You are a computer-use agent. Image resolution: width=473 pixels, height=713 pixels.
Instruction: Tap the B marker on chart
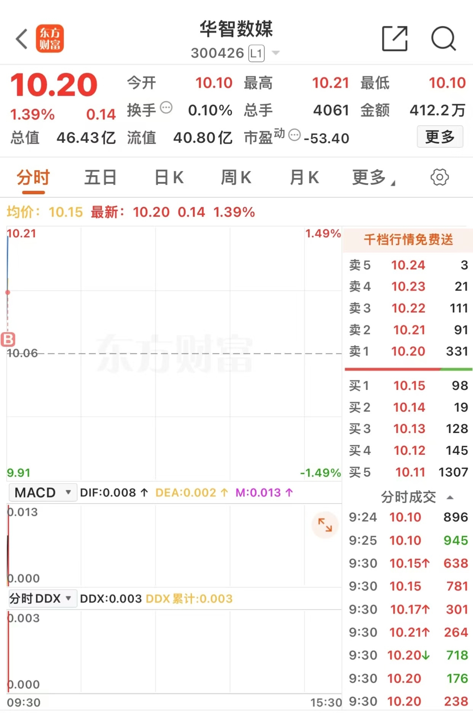point(8,339)
